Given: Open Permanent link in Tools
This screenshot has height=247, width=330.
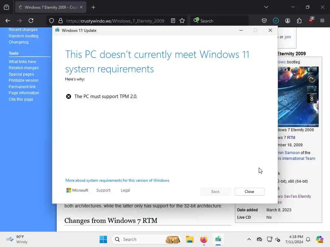Looking at the screenshot, I should tap(22, 87).
